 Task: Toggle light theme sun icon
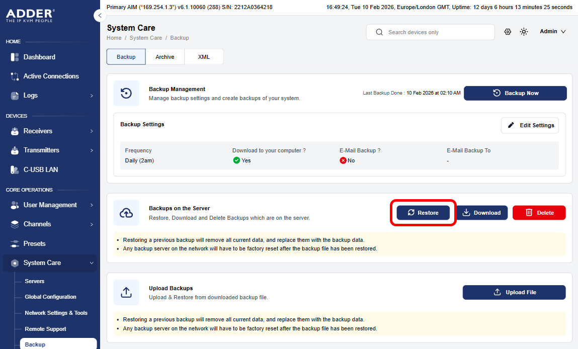click(x=524, y=32)
